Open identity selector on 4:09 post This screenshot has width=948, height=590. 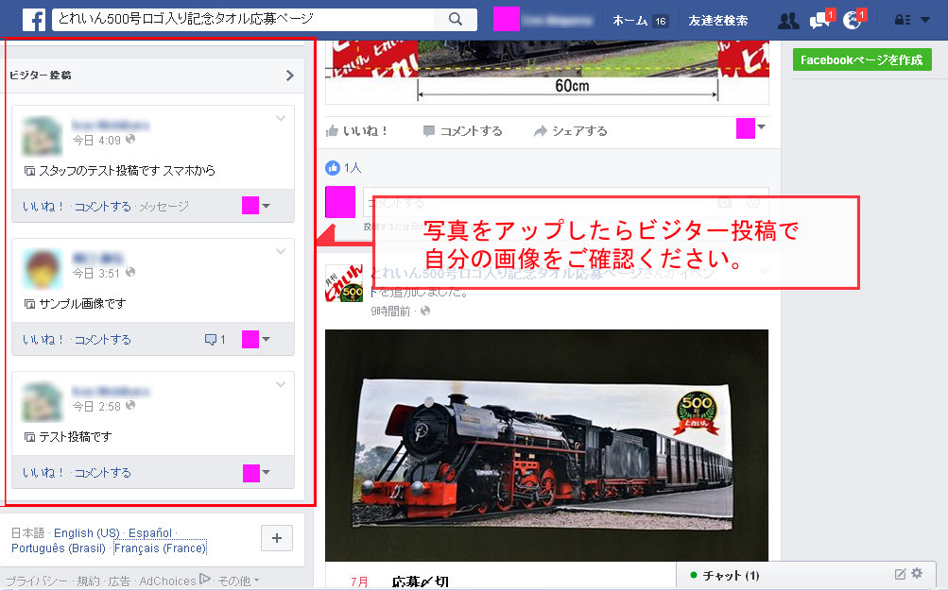point(256,206)
